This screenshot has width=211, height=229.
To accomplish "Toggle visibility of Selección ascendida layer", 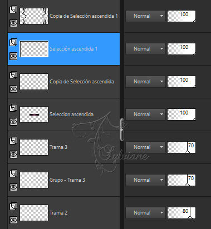I will click(x=13, y=122).
